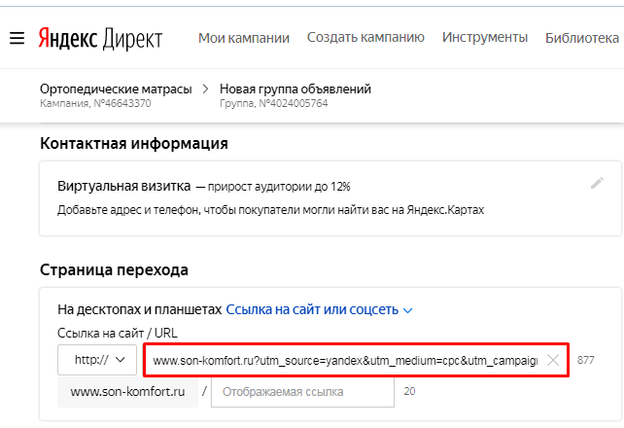Focus the Отображаемая ссылка field
This screenshot has height=428, width=624.
point(302,392)
